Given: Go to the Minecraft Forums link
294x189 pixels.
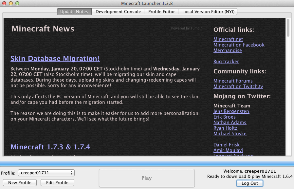Looking at the screenshot, I should point(233,81).
